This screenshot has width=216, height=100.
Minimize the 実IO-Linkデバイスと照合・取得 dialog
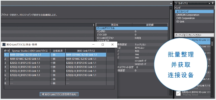(x=93, y=44)
